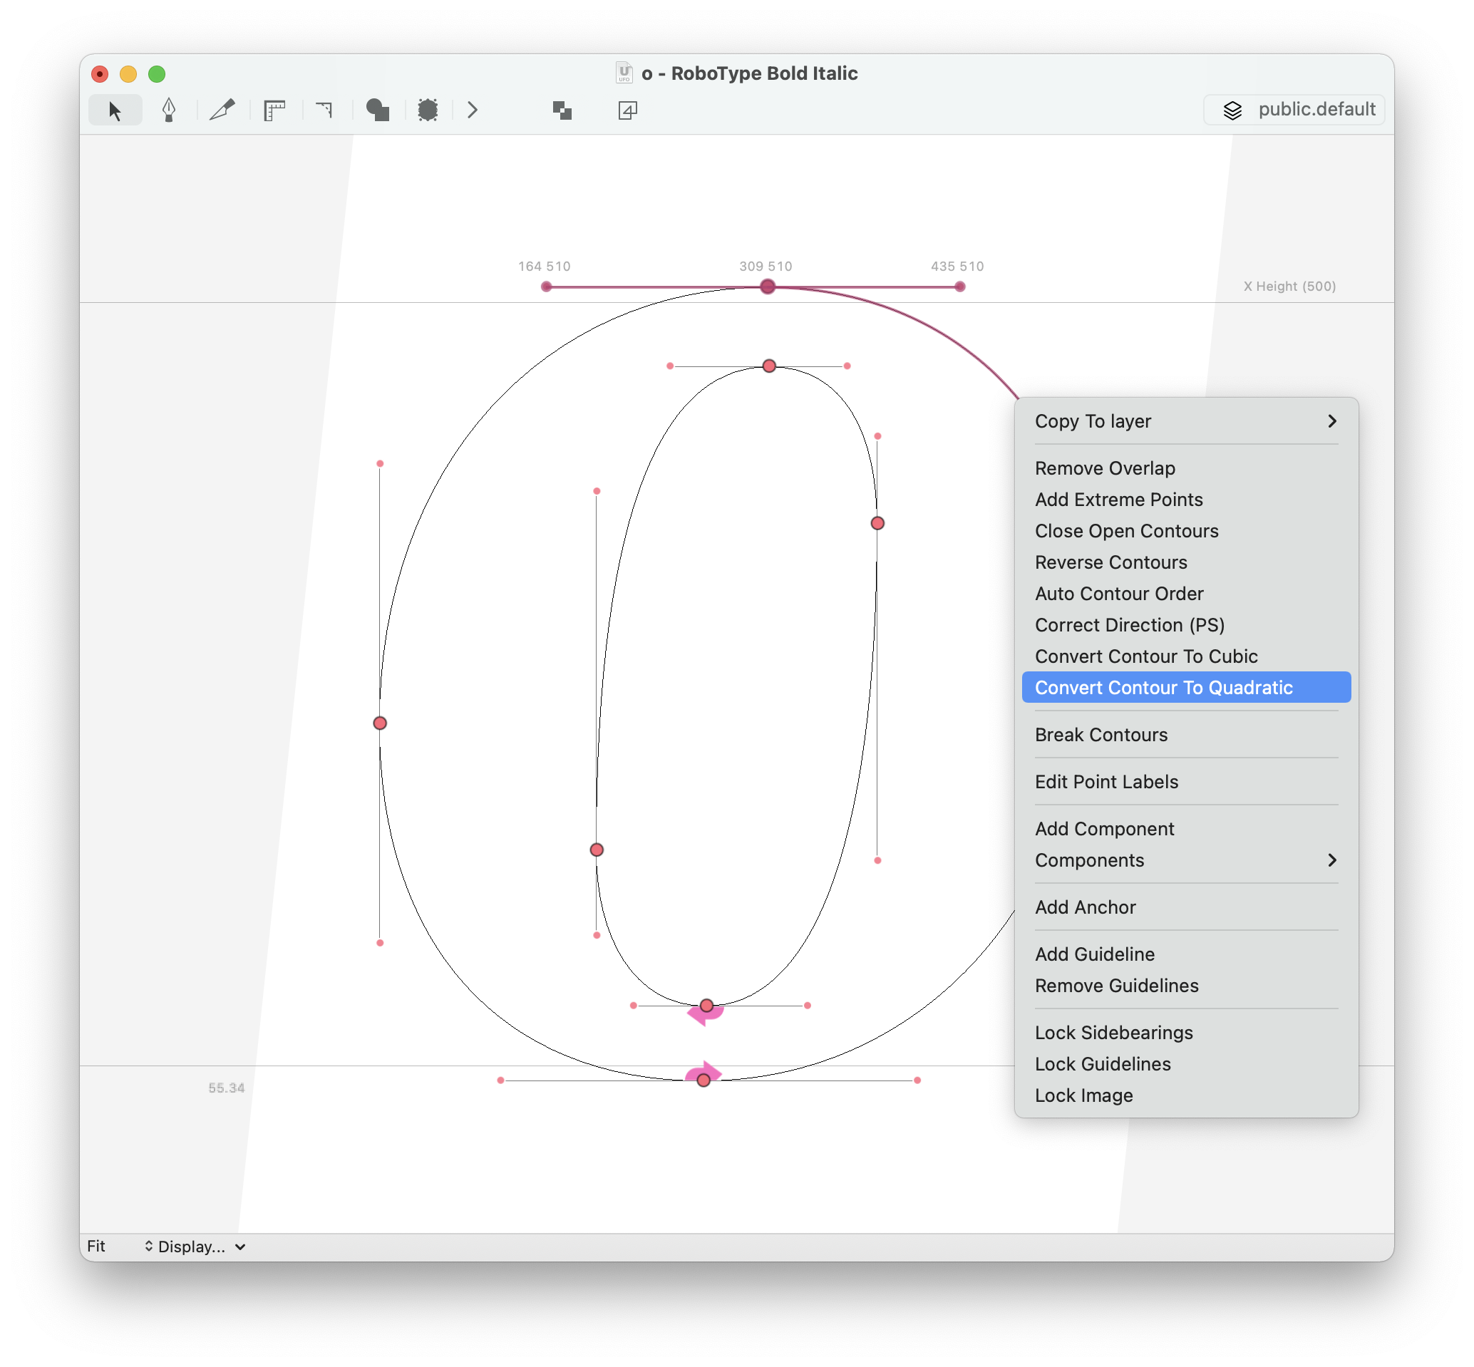Screen dimensions: 1474x1367
Task: Choose Add Component menu entry
Action: click(1186, 828)
